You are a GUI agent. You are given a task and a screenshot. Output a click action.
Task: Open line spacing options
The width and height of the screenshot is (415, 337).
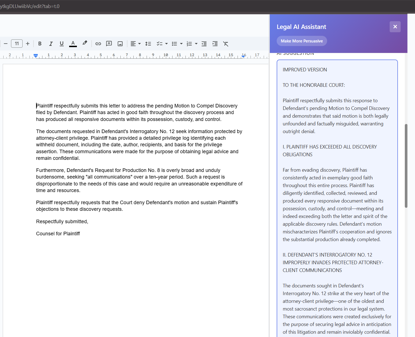pyautogui.click(x=148, y=44)
